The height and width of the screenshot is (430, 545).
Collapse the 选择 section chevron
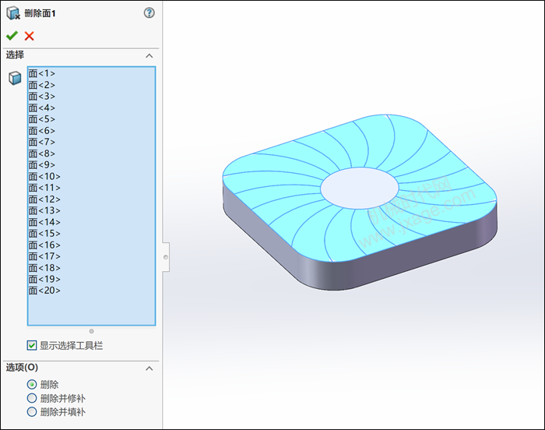pos(149,55)
